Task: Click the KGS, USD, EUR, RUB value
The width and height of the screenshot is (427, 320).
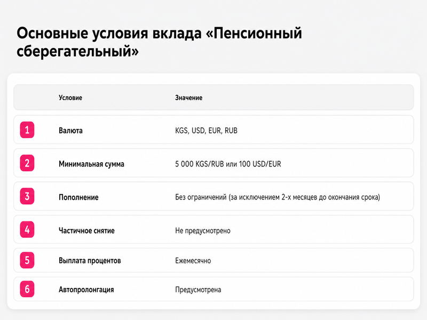Action: [x=206, y=131]
